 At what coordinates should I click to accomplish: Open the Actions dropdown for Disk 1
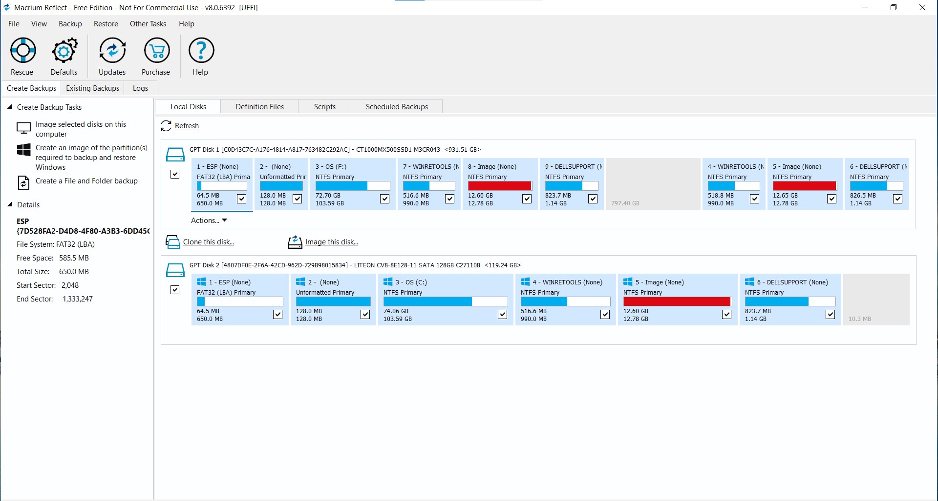[209, 220]
